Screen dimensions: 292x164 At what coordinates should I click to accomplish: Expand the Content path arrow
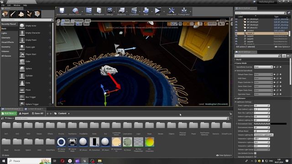(69, 113)
